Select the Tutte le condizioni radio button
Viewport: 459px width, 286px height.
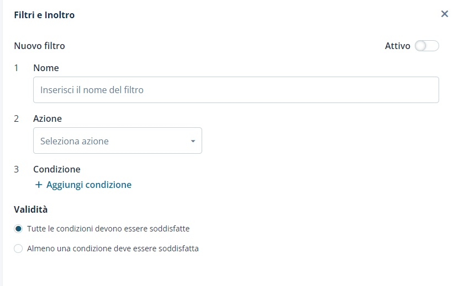click(18, 228)
